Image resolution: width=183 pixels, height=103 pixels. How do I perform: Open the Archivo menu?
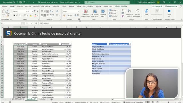click(5, 6)
